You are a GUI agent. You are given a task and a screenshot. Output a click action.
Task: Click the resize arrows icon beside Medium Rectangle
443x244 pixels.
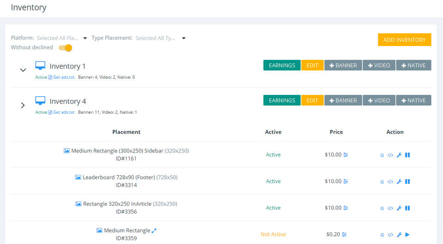[154, 231]
